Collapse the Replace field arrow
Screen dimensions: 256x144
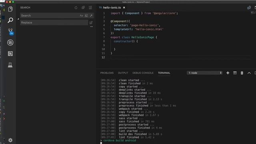point(18,19)
